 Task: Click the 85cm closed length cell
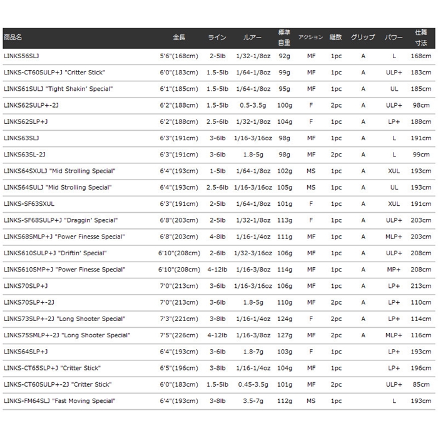(x=421, y=385)
